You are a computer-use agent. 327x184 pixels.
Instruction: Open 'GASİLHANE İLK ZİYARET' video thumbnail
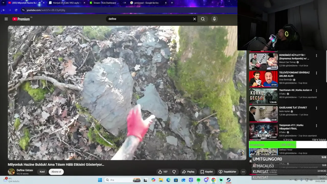point(263,114)
